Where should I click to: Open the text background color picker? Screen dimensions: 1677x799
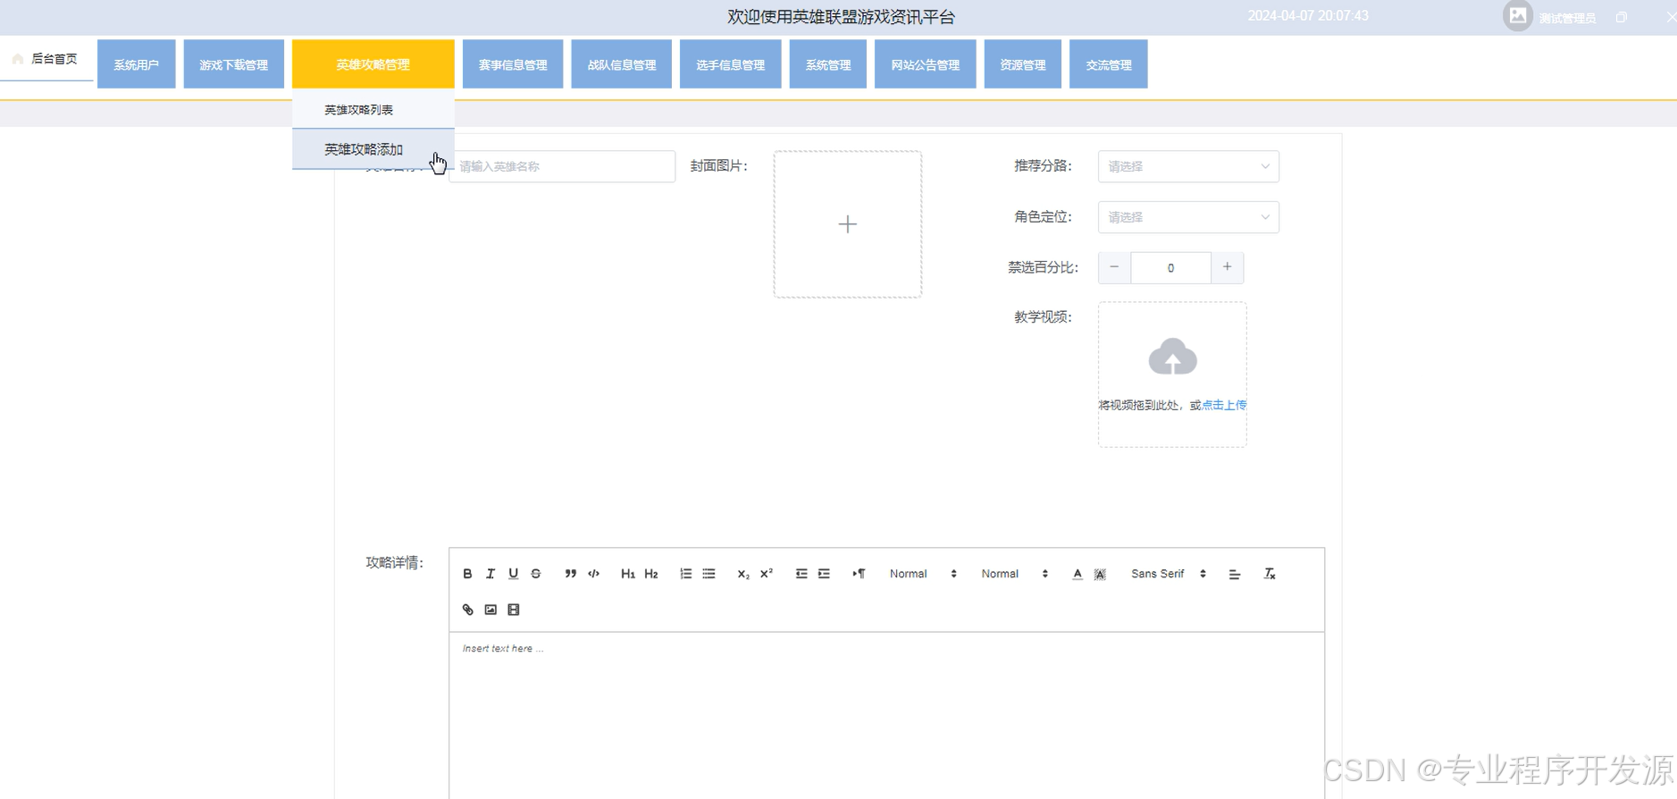pos(1100,574)
